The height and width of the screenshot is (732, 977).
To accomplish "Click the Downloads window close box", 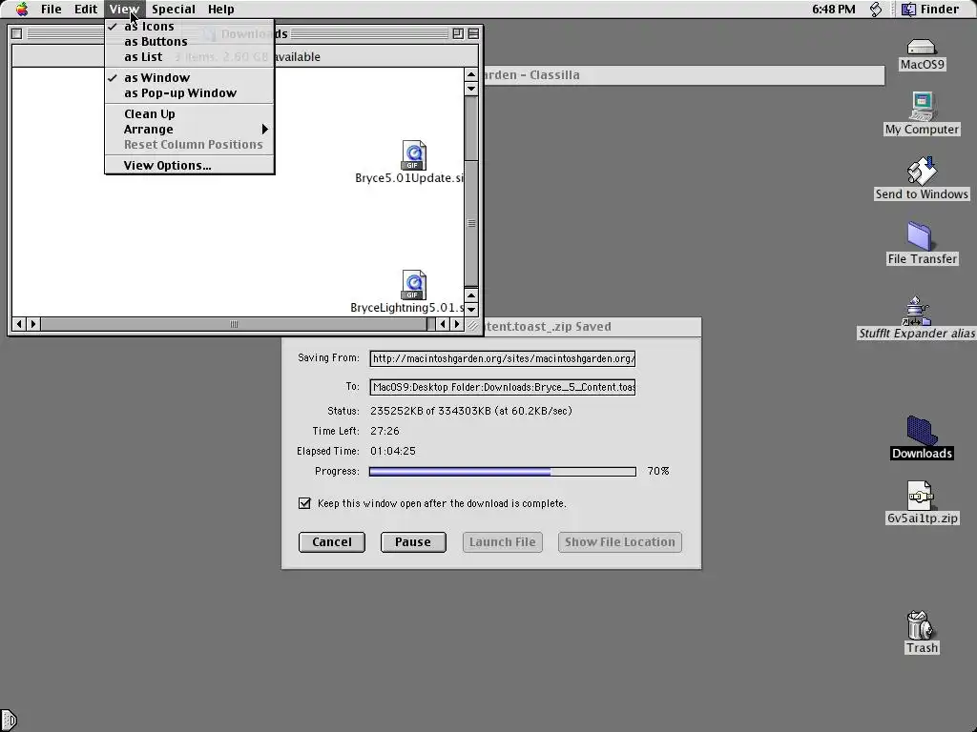I will click(x=17, y=33).
